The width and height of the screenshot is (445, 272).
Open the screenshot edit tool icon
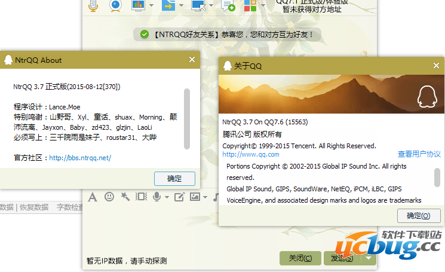click(179, 196)
